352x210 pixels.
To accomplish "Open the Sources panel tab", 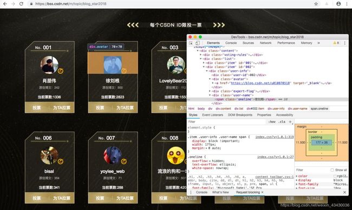I will tap(248, 43).
